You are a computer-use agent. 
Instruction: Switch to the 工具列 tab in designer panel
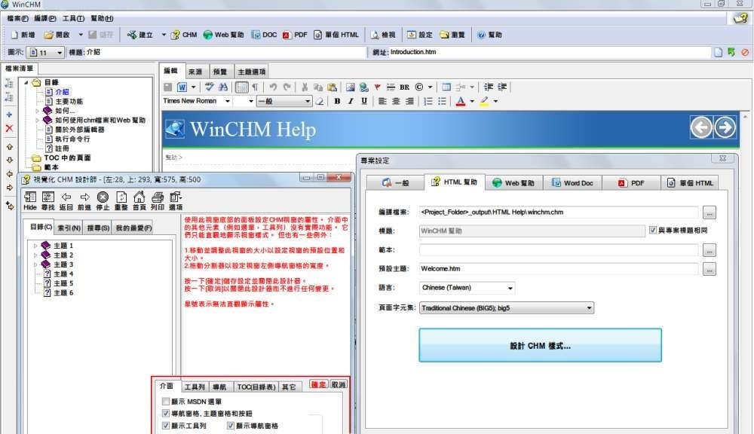point(195,387)
